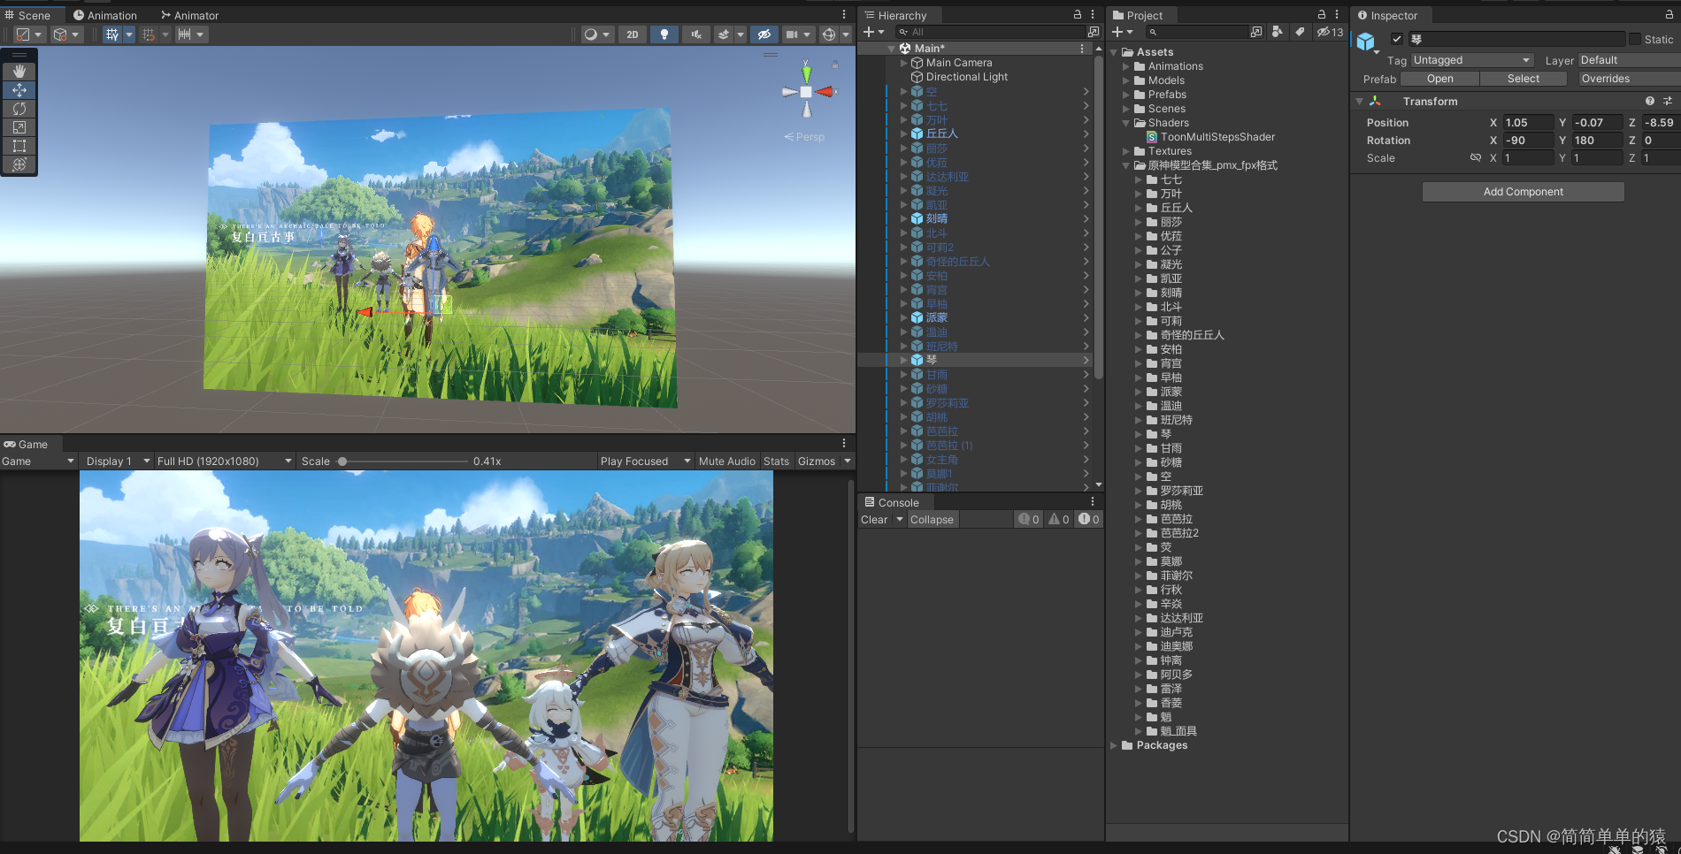This screenshot has width=1681, height=854.
Task: Toggle 2D mode in Scene view
Action: pyautogui.click(x=632, y=34)
